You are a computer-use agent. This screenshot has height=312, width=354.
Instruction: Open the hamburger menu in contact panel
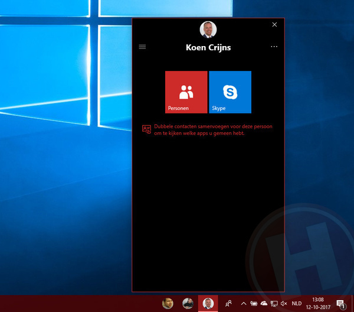pos(142,47)
